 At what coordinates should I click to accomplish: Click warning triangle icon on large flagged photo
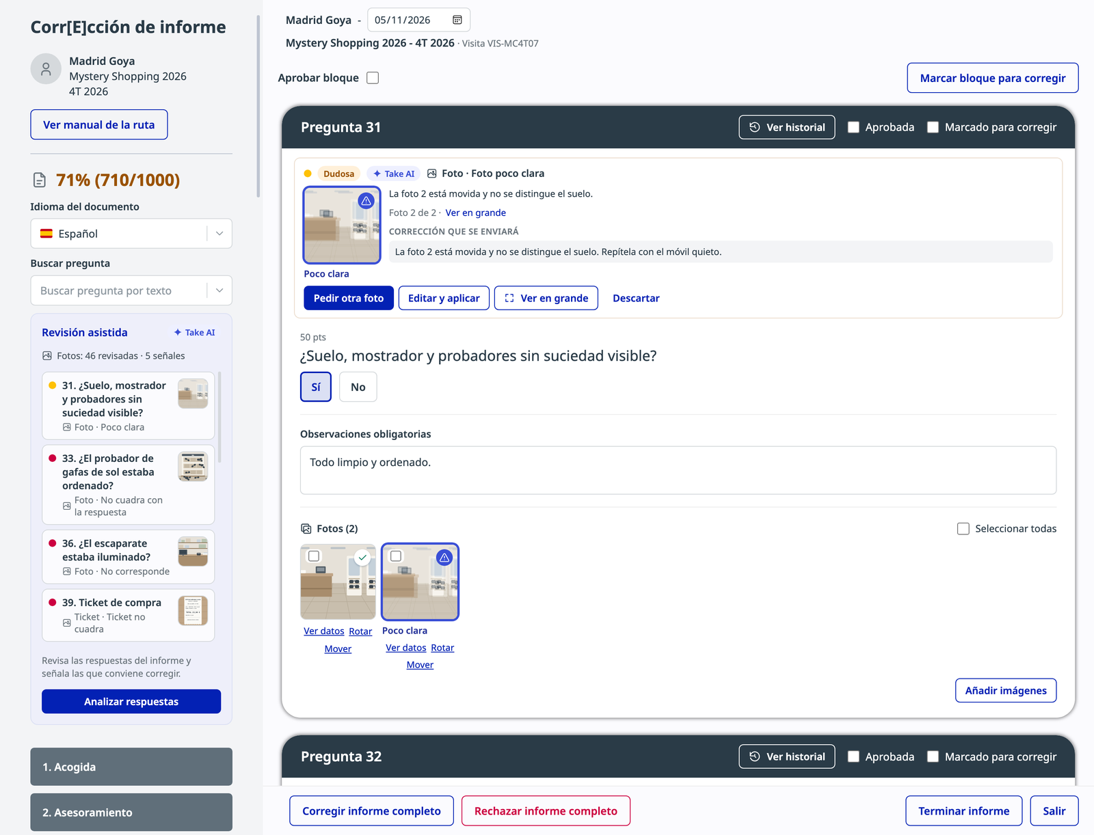[x=366, y=201]
